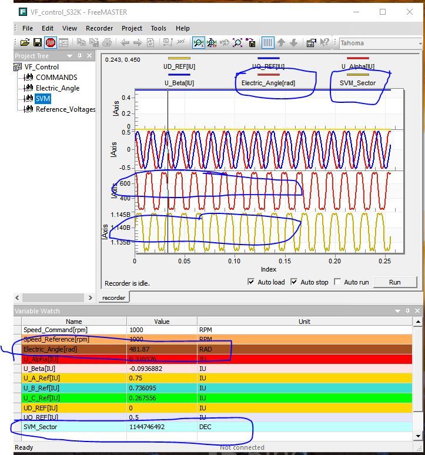Click the Run recorder button

395,282
